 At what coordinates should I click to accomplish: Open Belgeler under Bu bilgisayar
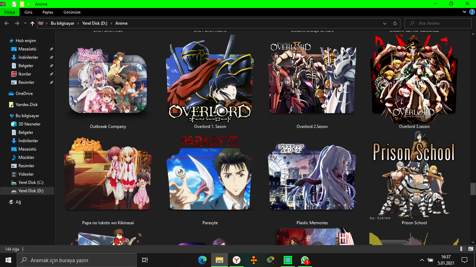[x=26, y=132]
